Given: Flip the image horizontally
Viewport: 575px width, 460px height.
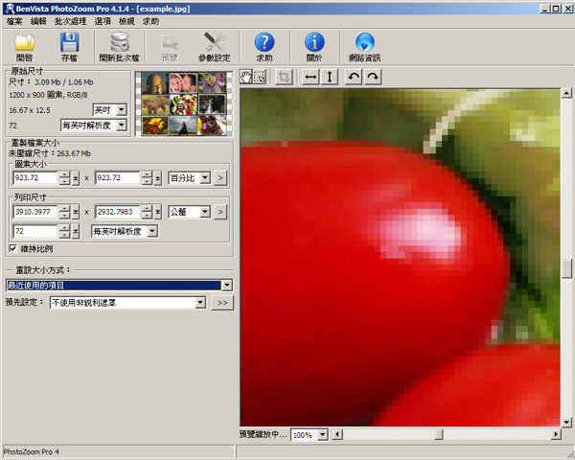Looking at the screenshot, I should tap(310, 77).
